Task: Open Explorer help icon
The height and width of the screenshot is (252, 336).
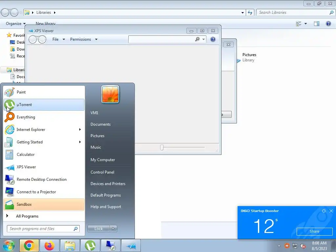Action: [x=328, y=24]
